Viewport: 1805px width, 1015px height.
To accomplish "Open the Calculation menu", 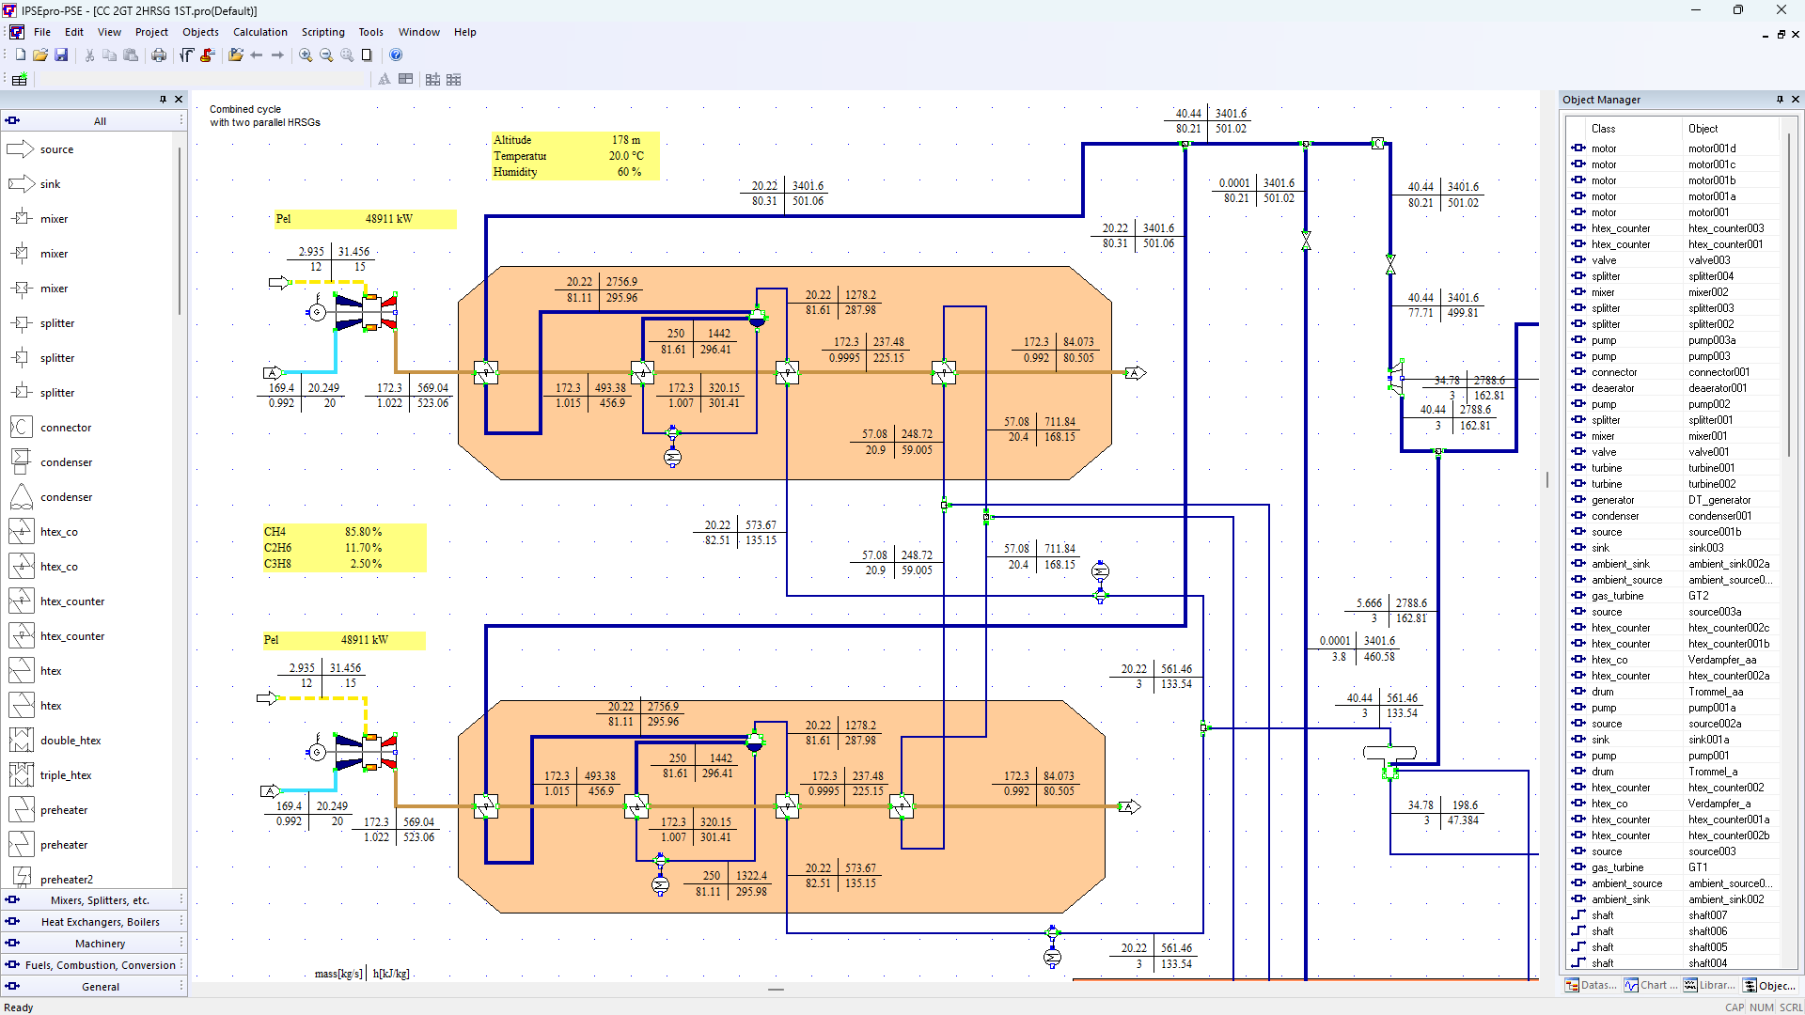I will [x=259, y=32].
